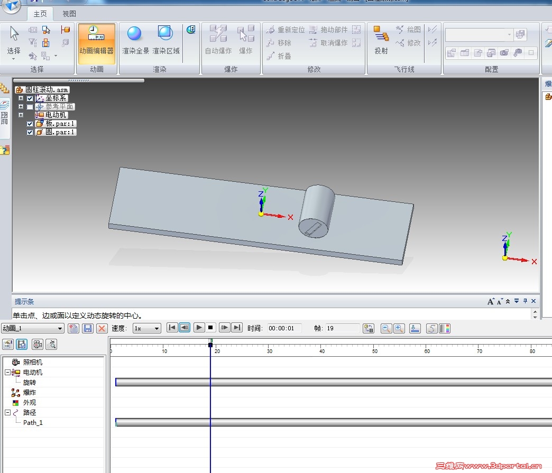This screenshot has height=473, width=552.
Task: Click the timeline playhead marker at frame 19
Action: (210, 343)
